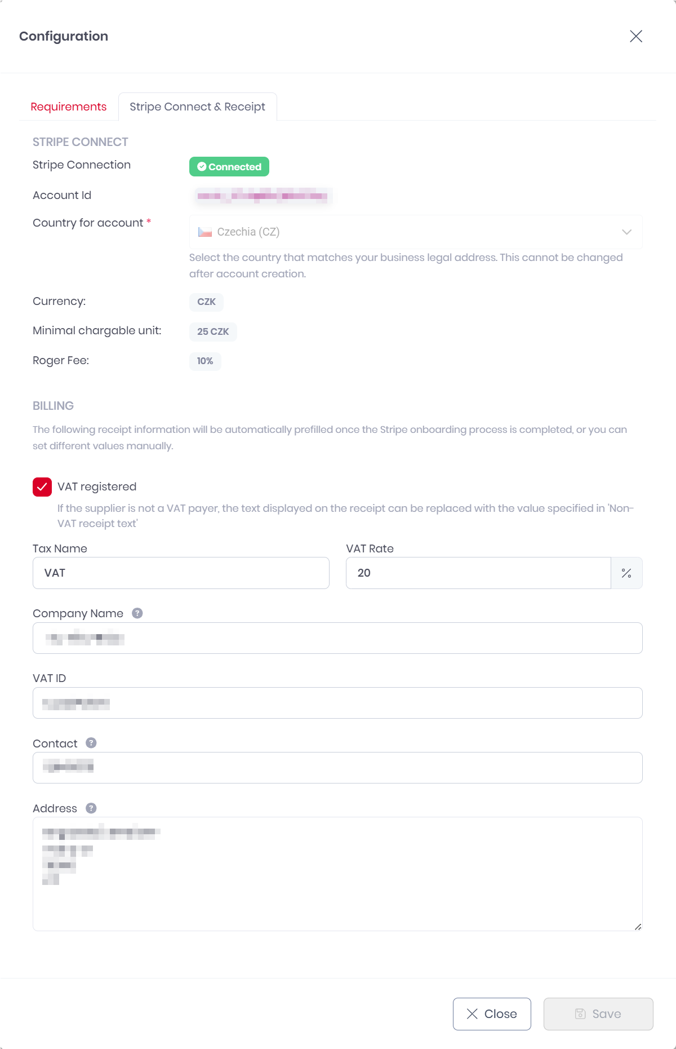
Task: Click the VAT ID text field
Action: pos(337,703)
